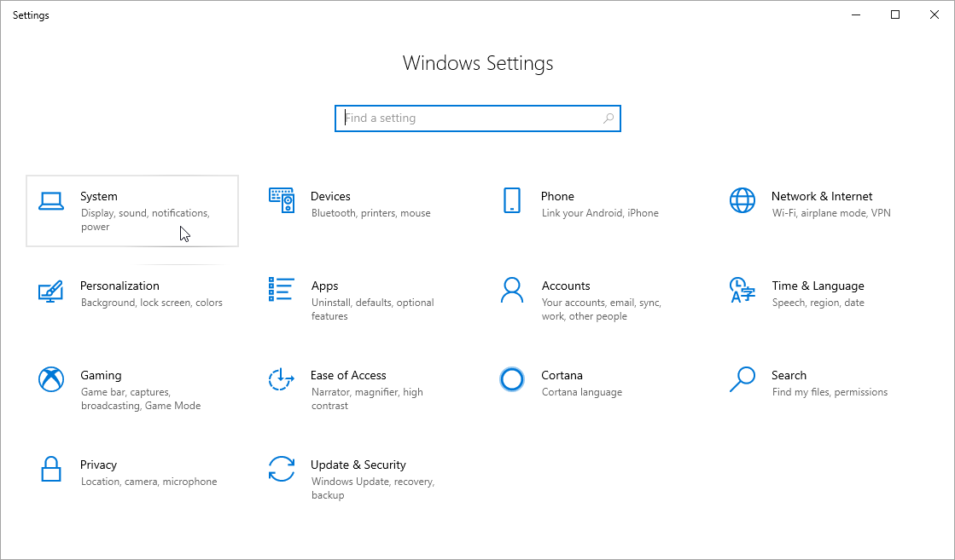Select the "Cortana language" description text
Screen dimensions: 955x560
[581, 392]
